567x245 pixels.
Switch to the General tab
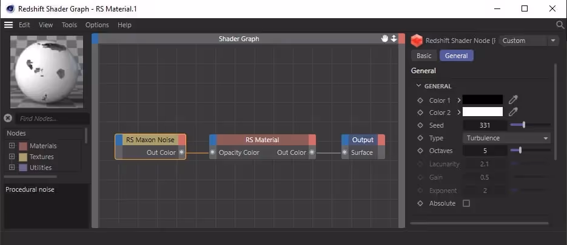[x=457, y=56]
